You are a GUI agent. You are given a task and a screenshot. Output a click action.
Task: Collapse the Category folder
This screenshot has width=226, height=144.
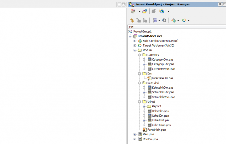[139, 55]
